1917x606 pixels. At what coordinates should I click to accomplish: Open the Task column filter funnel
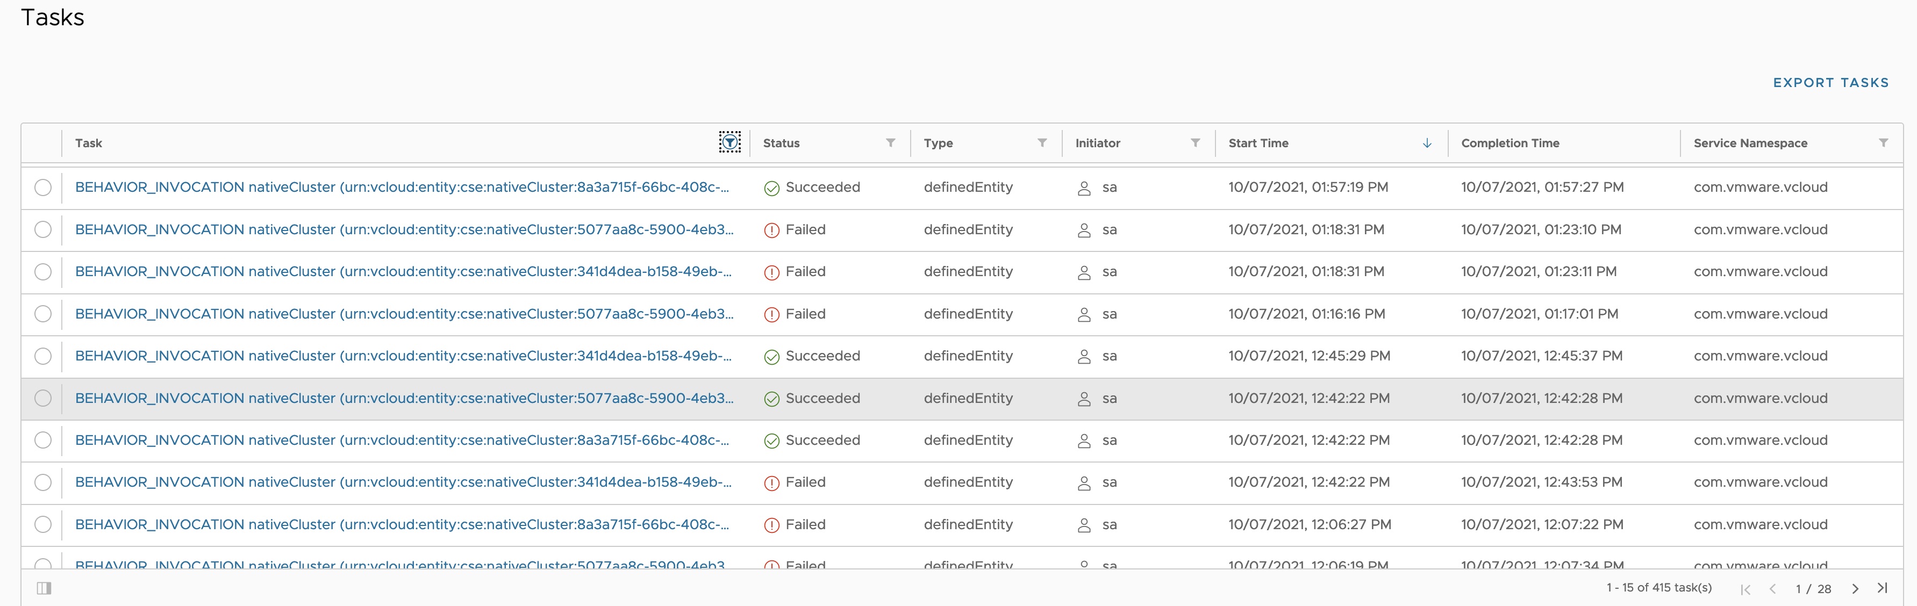[x=730, y=142]
